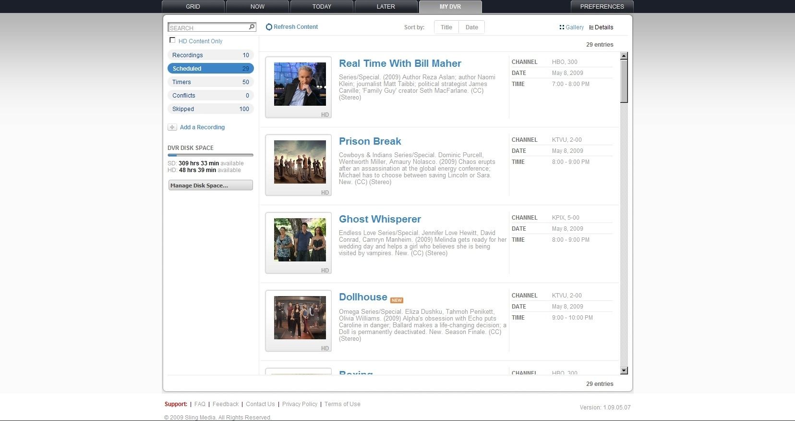Click the plus icon for Add a Recording

(x=172, y=127)
